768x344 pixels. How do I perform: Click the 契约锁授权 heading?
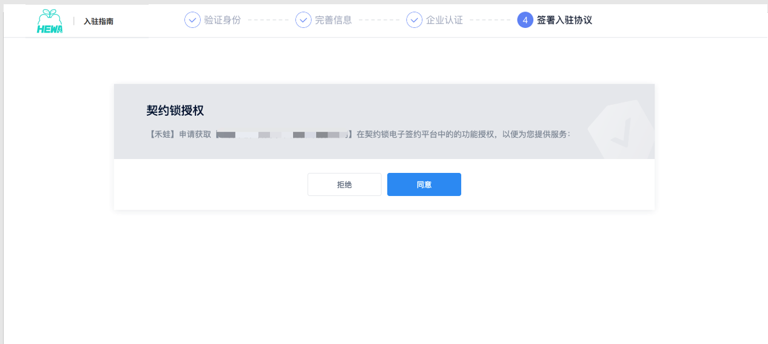point(175,110)
